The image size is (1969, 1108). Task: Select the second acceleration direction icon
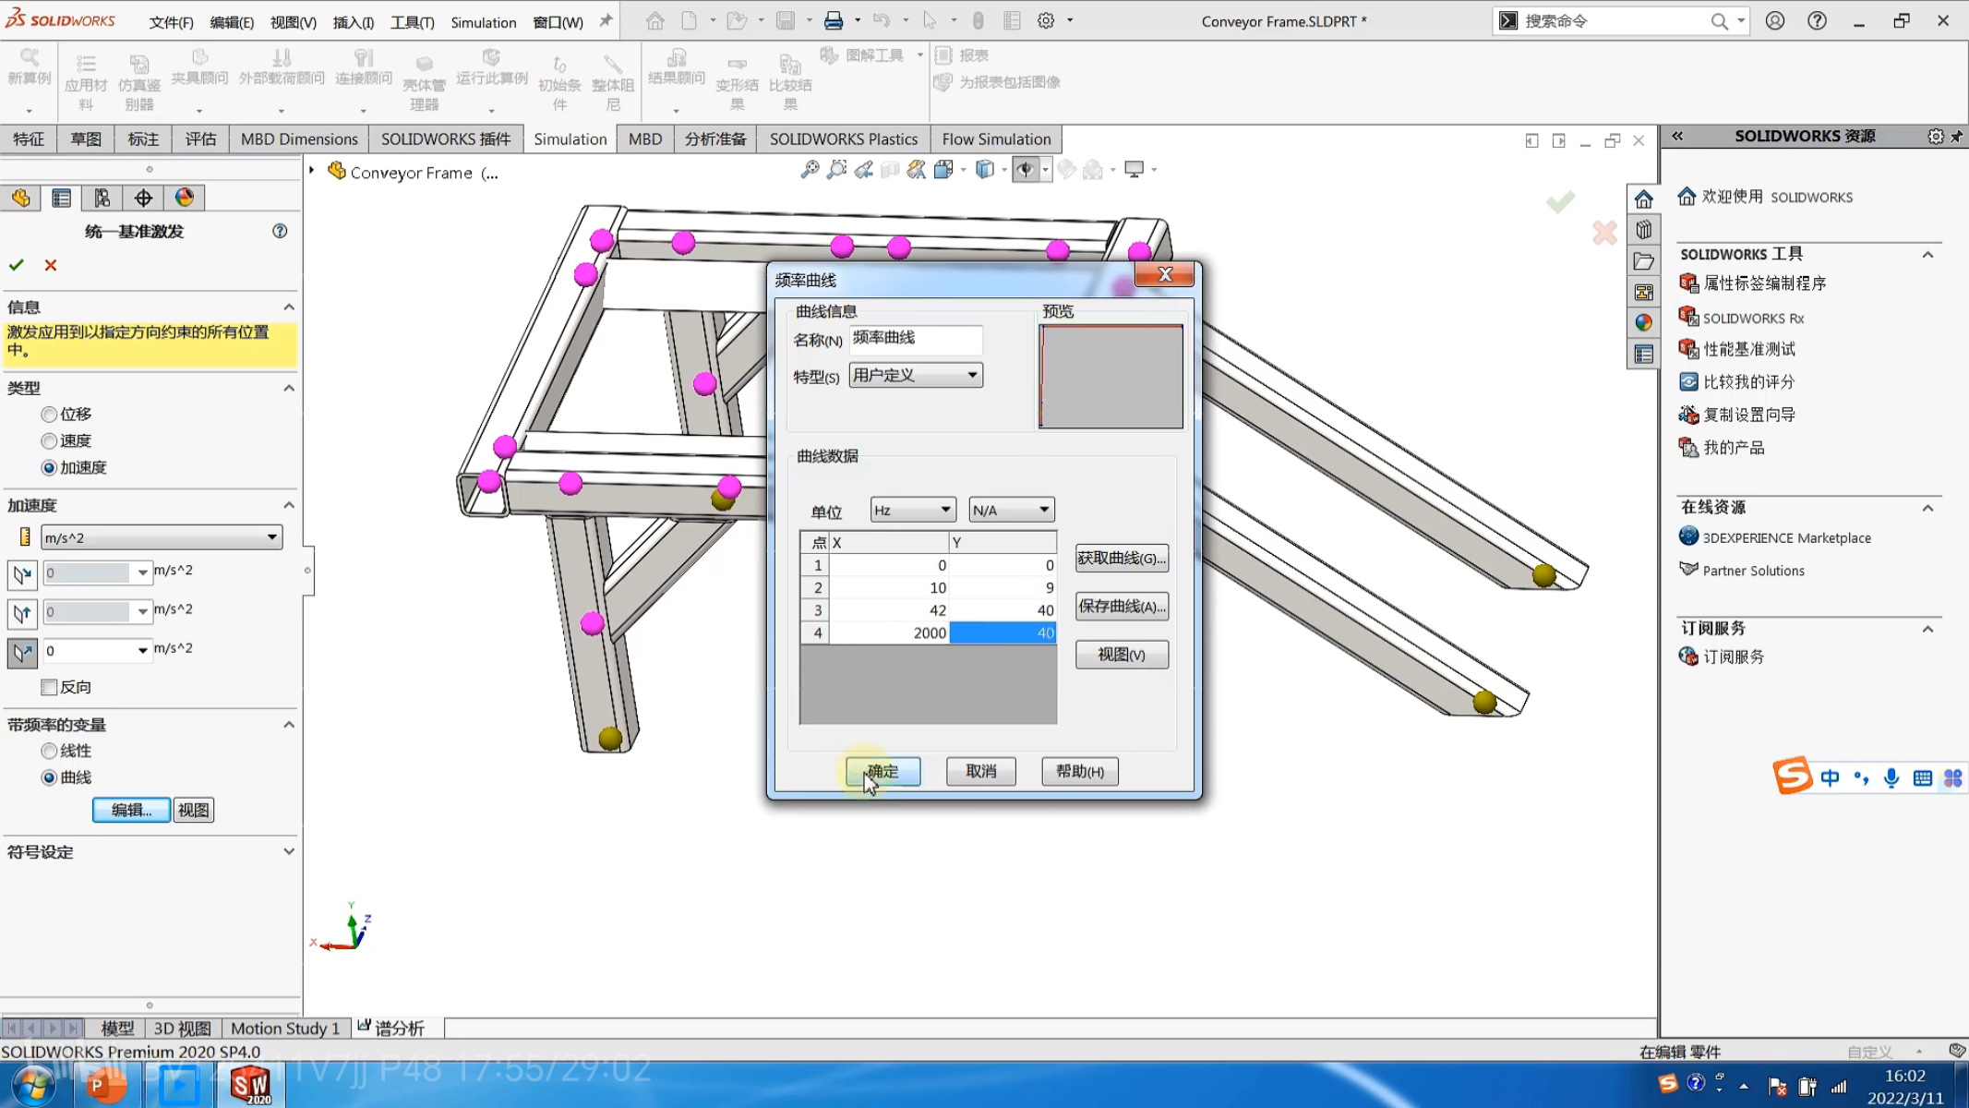tap(22, 612)
